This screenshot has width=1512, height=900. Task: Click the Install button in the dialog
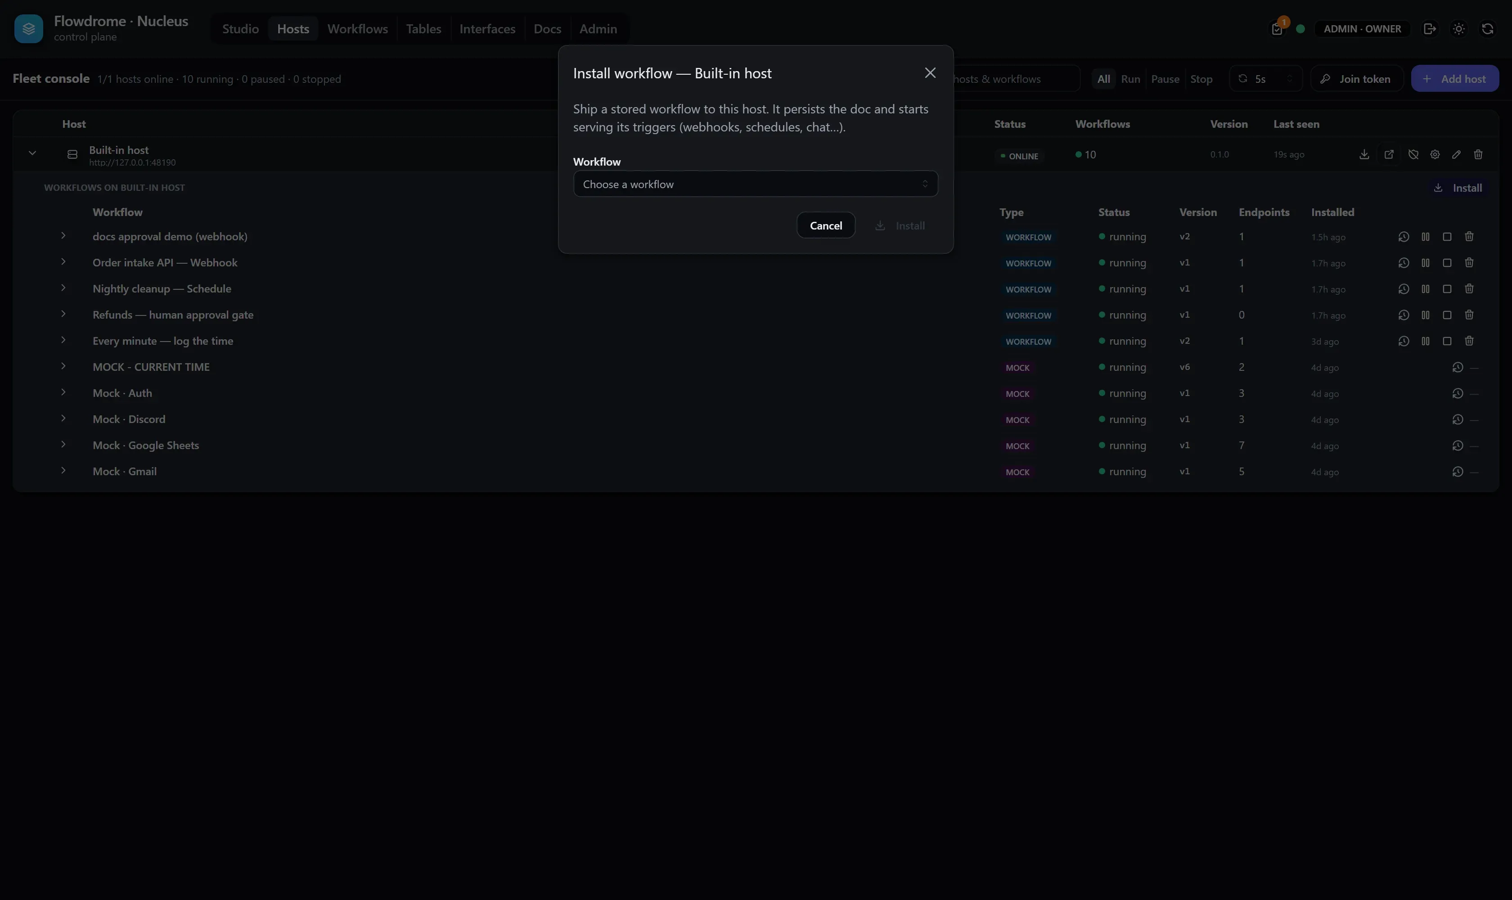pyautogui.click(x=900, y=225)
